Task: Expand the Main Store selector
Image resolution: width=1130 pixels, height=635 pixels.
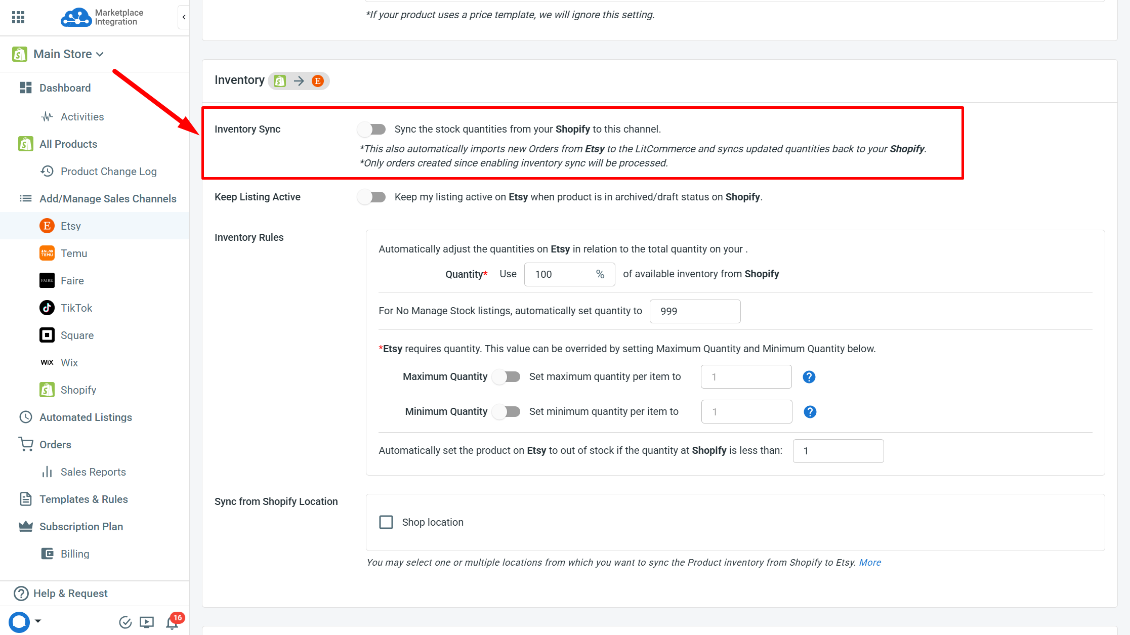Action: tap(68, 54)
